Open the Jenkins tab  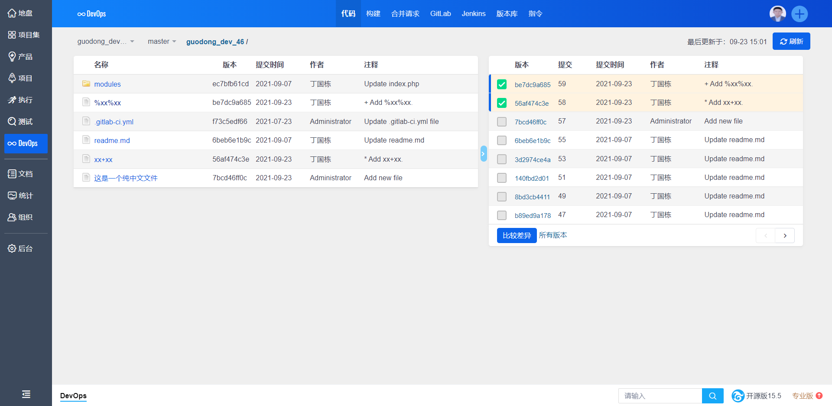(473, 14)
